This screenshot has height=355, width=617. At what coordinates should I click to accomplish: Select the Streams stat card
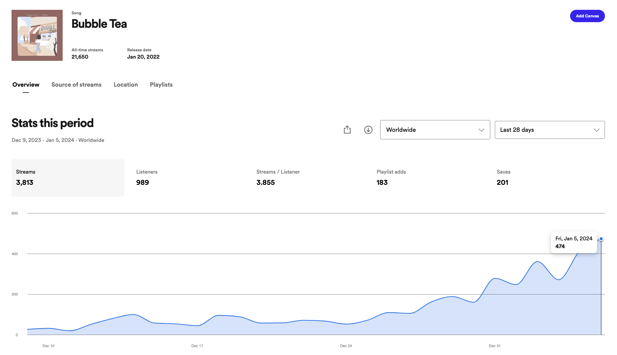68,178
